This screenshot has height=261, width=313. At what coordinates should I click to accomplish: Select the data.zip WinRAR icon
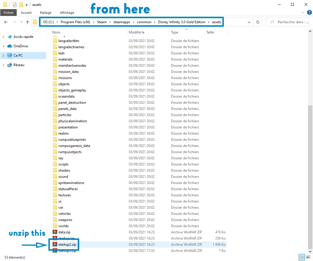click(55, 232)
